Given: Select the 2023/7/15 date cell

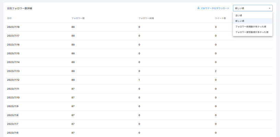Looking at the screenshot, I should 13,54.
